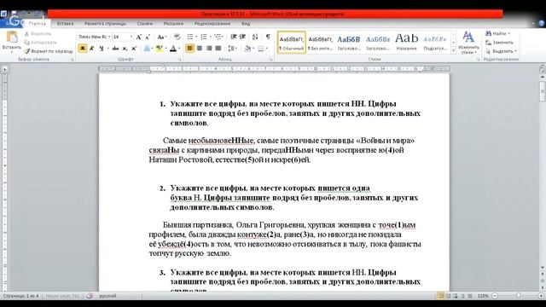The image size is (546, 307).
Task: Open Выделить (Select) dropdown
Action: pos(501,51)
